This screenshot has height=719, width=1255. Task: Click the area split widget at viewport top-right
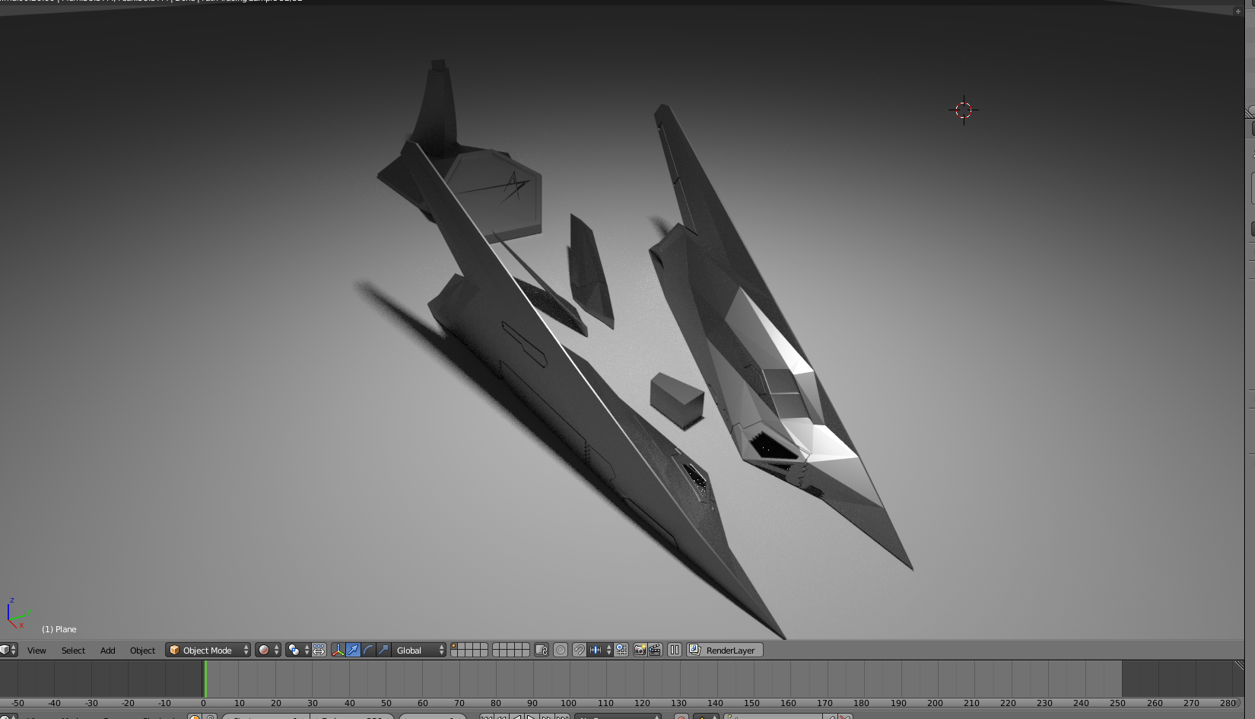[x=1238, y=11]
